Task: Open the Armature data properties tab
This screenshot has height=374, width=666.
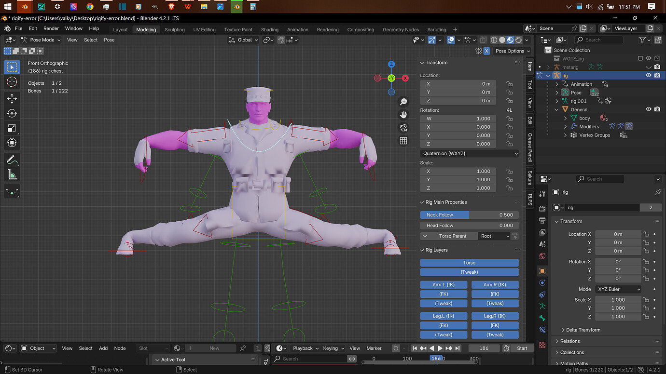Action: tap(542, 306)
